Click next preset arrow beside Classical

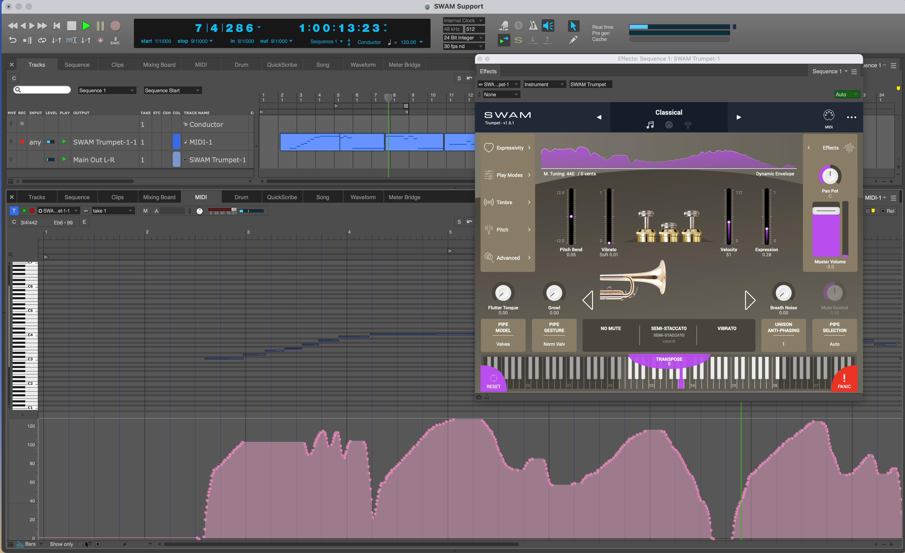(739, 117)
